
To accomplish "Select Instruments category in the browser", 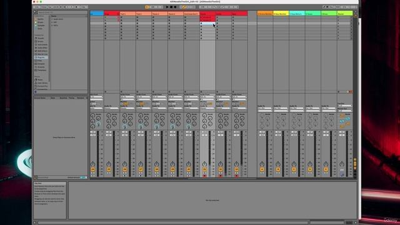I will [x=42, y=44].
